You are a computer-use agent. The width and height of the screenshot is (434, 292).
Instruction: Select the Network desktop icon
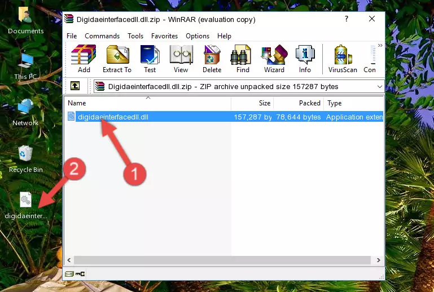pos(25,112)
